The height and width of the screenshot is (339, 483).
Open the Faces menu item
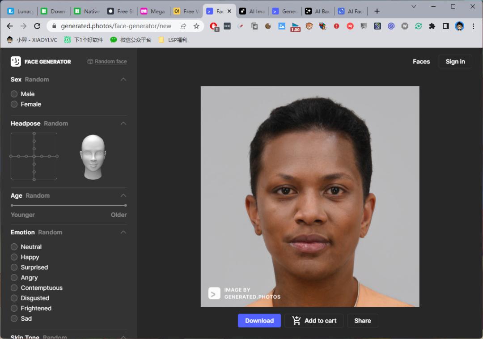coord(421,61)
